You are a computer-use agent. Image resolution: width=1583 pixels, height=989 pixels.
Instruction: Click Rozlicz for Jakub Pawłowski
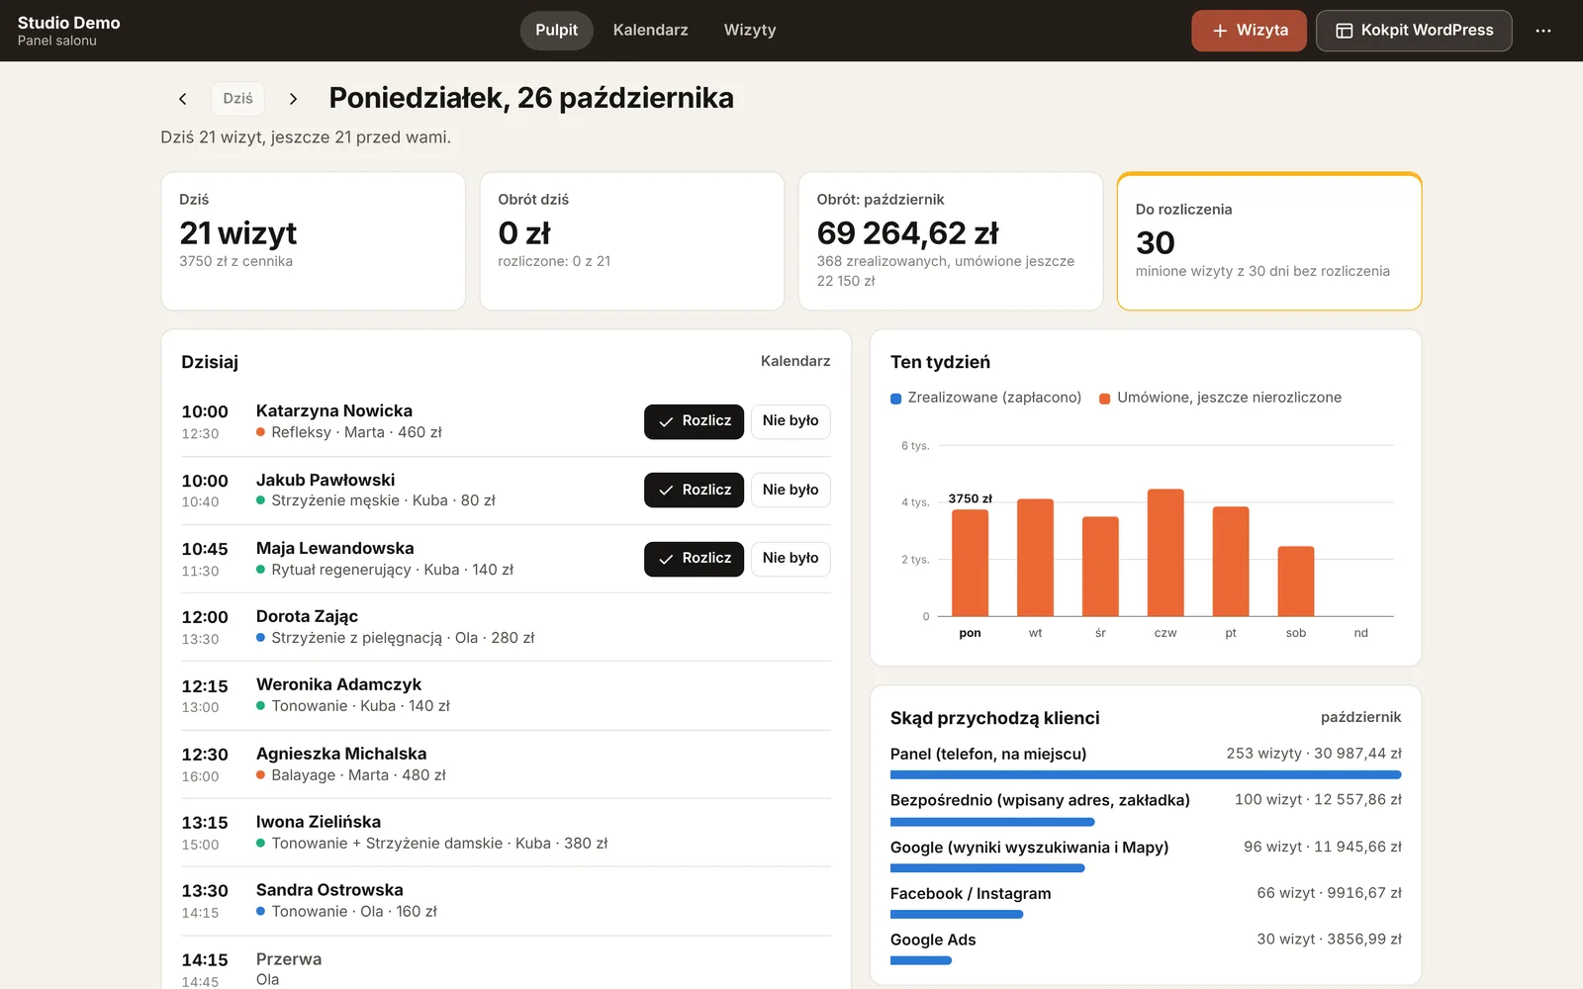[694, 490]
